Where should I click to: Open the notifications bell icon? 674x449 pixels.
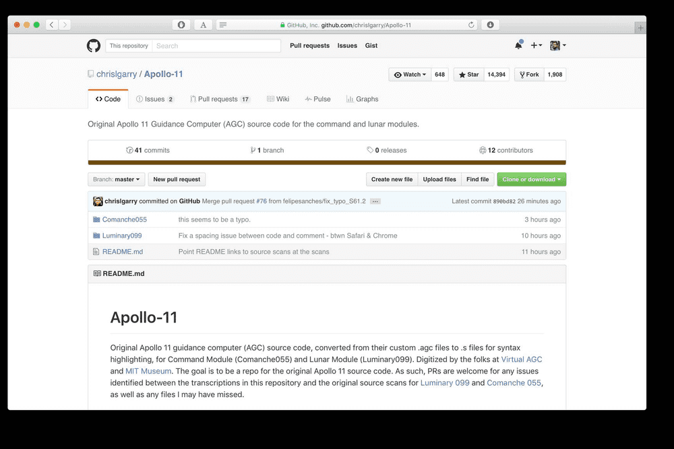point(518,45)
